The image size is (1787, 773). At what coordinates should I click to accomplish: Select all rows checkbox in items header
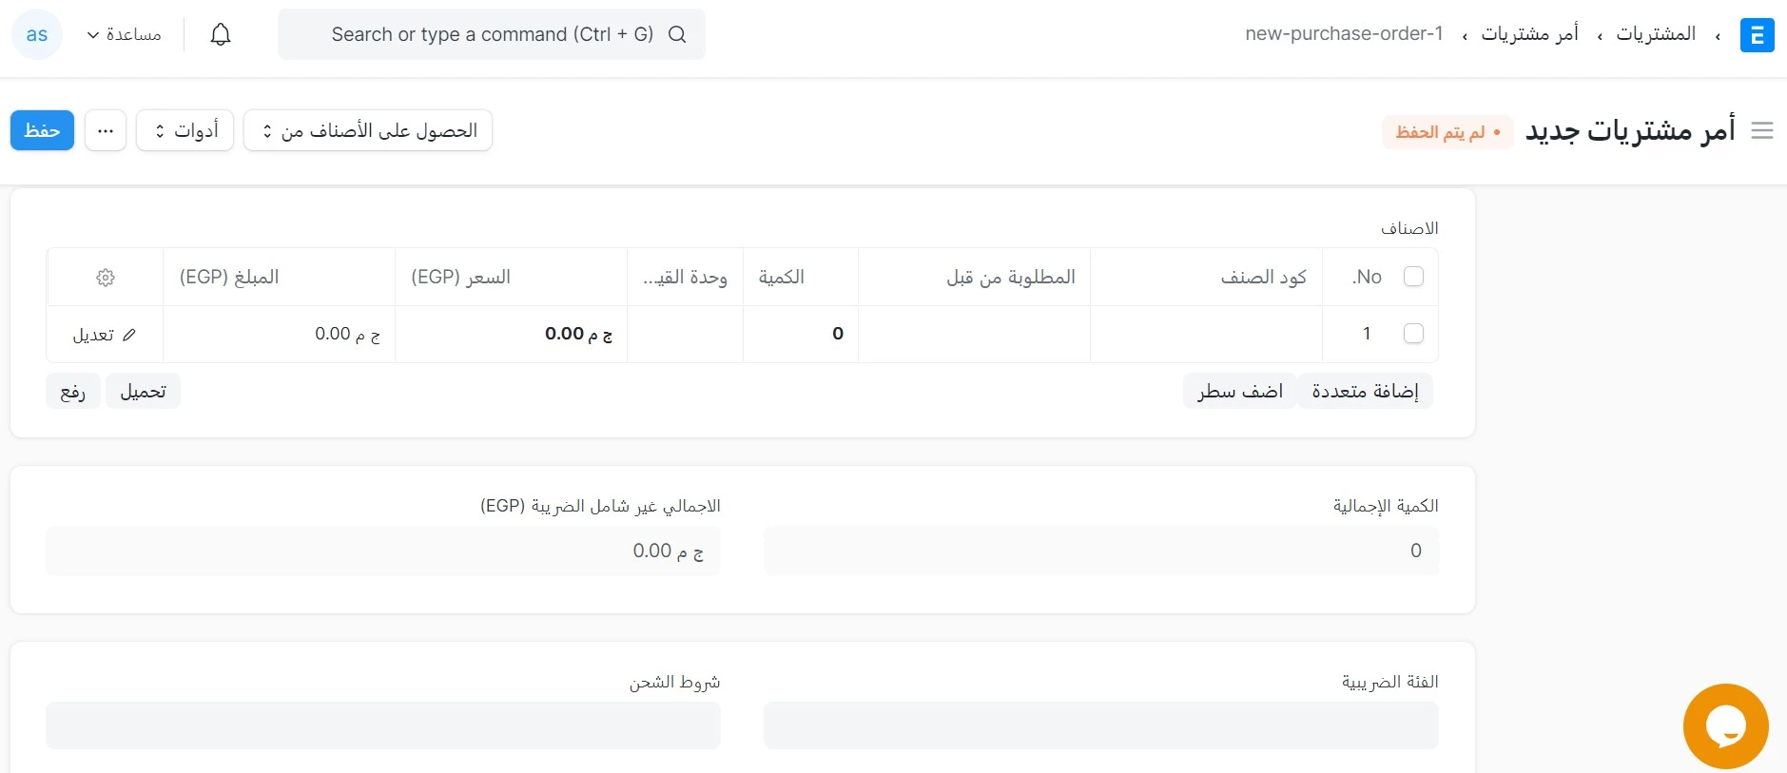[x=1413, y=277]
